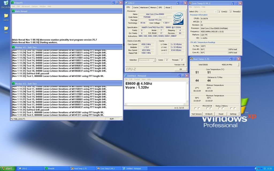274x171 pixels.
Task: Click the OK button in CPU-Z
Action: tap(181, 69)
